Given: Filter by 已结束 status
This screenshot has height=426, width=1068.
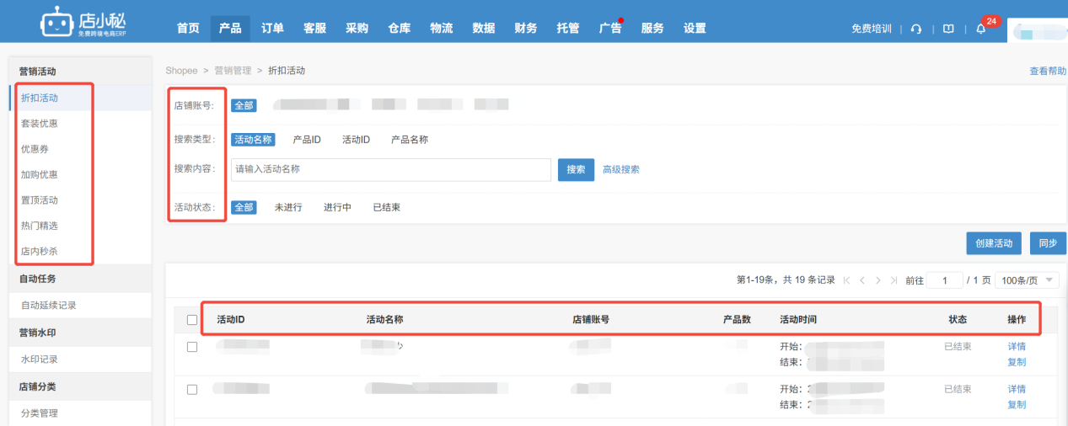Looking at the screenshot, I should (387, 207).
